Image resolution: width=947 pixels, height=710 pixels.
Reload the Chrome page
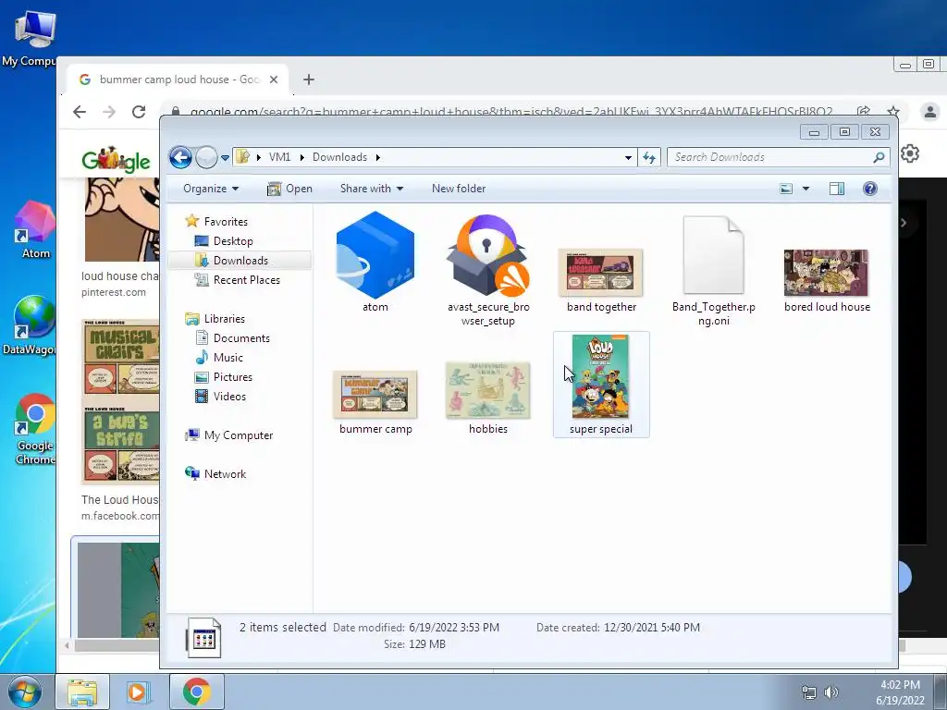tap(139, 112)
